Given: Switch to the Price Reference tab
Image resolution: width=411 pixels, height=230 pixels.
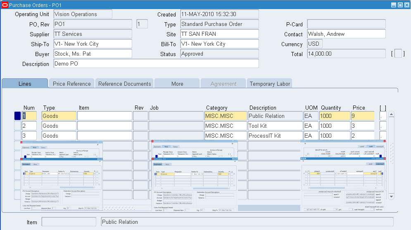Looking at the screenshot, I should (71, 84).
